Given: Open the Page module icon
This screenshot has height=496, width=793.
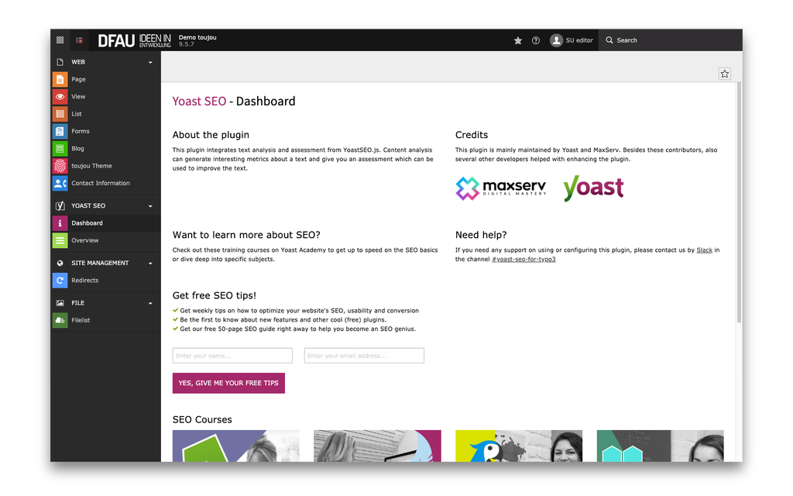Looking at the screenshot, I should click(60, 79).
